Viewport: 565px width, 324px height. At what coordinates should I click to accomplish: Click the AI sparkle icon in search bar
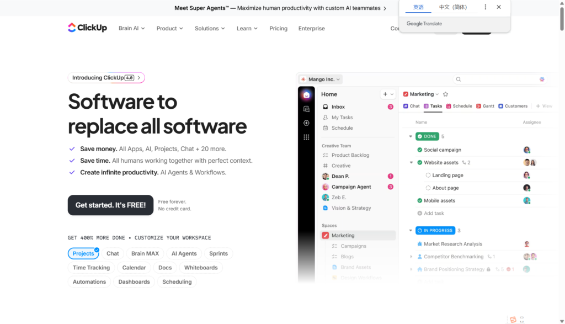click(542, 79)
